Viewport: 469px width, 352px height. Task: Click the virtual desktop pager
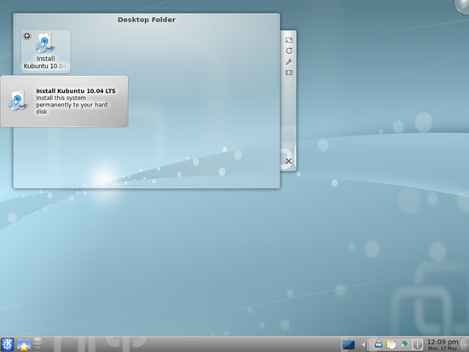pos(349,344)
